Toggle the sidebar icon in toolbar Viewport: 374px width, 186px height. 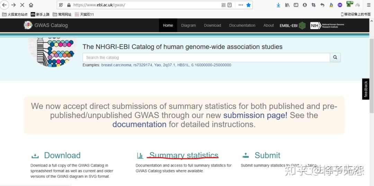(x=296, y=5)
